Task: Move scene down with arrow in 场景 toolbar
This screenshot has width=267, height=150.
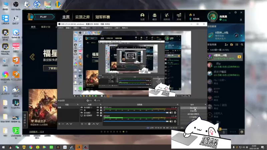Action: (x=71, y=124)
